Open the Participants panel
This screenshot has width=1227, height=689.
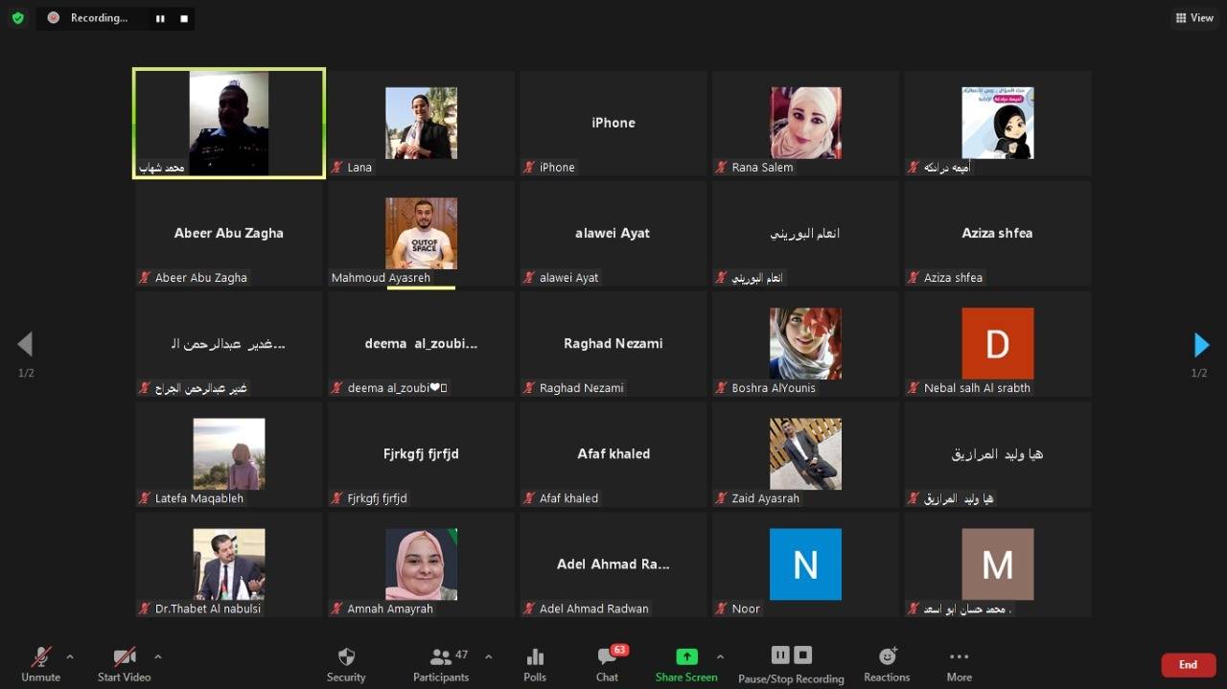(x=441, y=657)
